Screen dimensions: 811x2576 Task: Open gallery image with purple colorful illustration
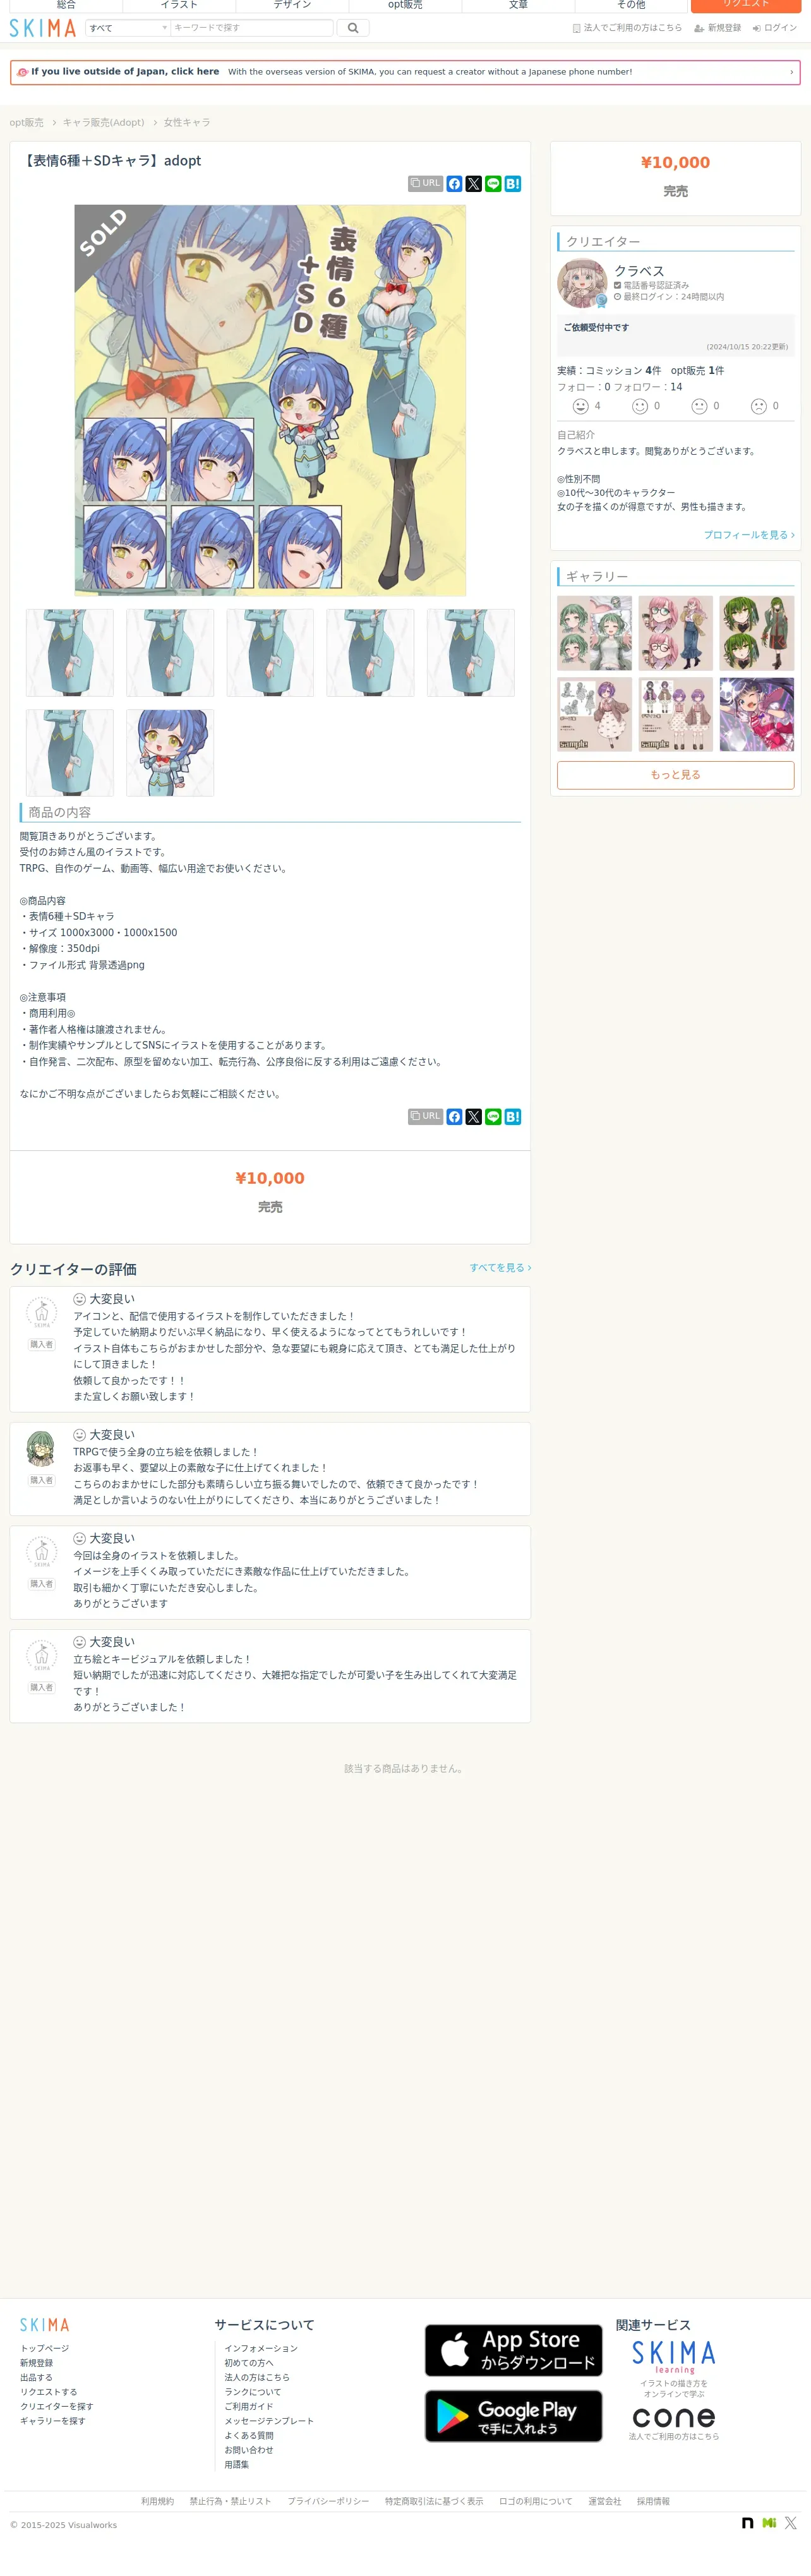tap(757, 714)
